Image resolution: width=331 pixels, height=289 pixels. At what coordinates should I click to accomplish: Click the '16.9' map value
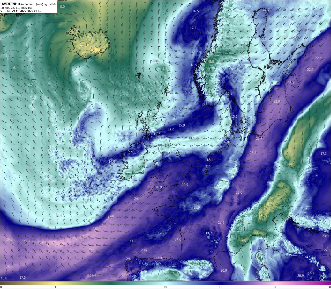click(x=159, y=187)
